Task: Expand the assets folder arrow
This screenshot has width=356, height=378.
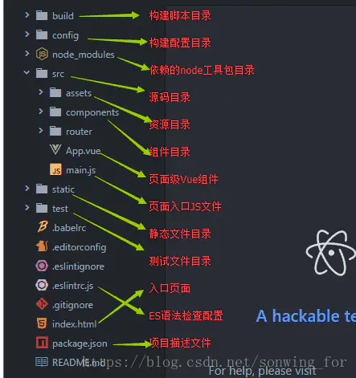Action: (x=41, y=92)
